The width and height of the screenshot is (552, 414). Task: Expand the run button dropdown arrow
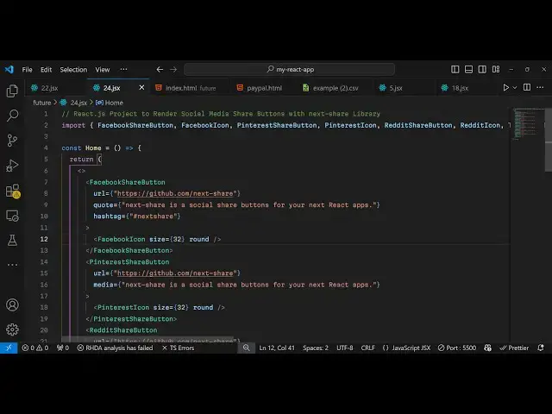[515, 87]
